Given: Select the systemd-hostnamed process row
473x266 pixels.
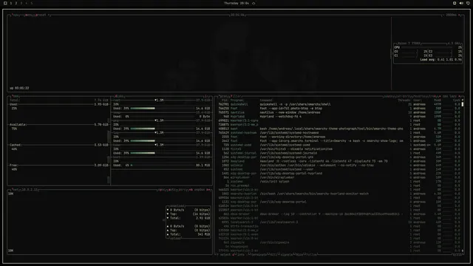Looking at the screenshot, I should coord(338,133).
